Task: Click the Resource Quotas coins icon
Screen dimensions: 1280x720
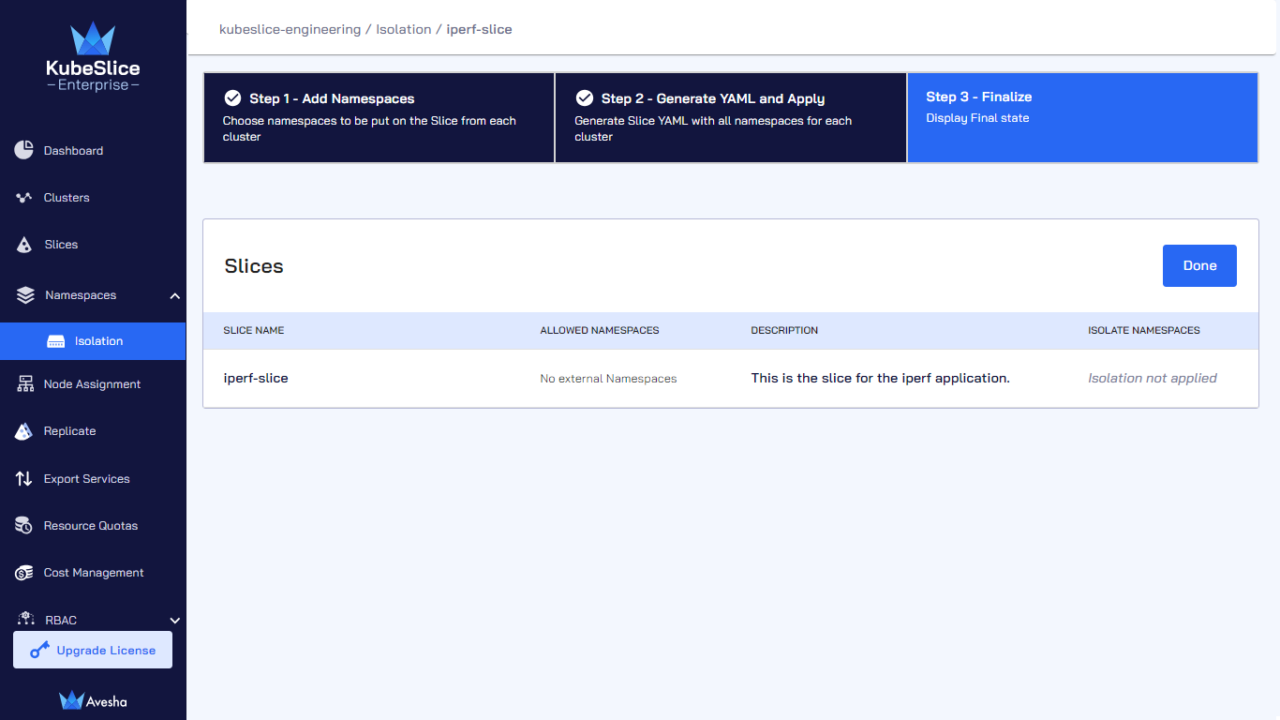Action: 24,526
